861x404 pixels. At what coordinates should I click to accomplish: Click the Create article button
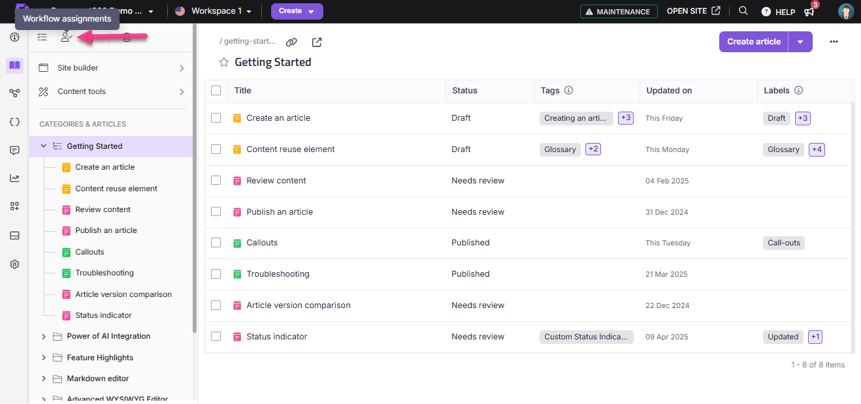tap(754, 42)
